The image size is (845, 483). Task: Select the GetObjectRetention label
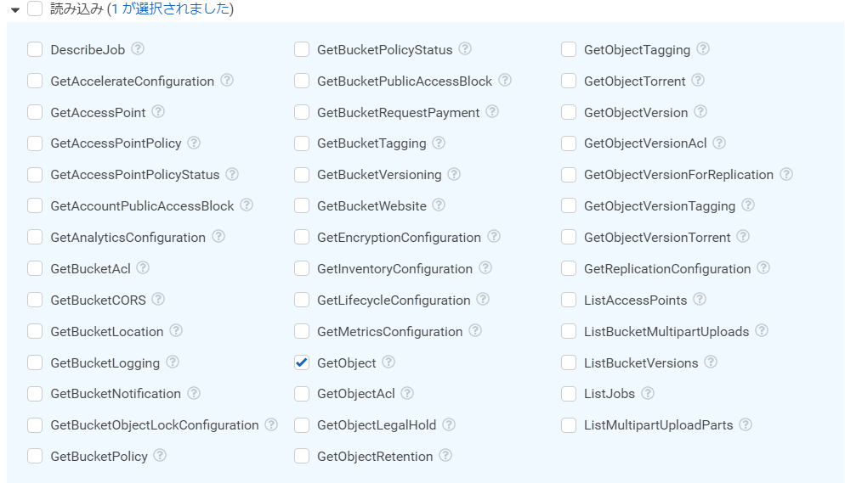pyautogui.click(x=375, y=456)
